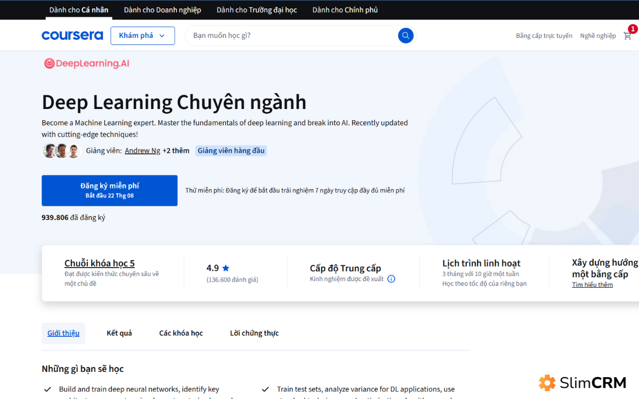The height and width of the screenshot is (399, 639).
Task: Click the info icon beside Kinh nghiệm được đề xuất
Action: tap(391, 279)
